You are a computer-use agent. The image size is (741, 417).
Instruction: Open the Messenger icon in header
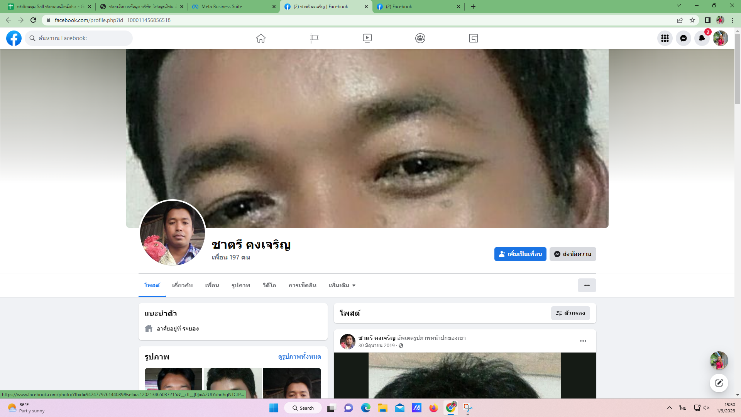click(x=683, y=38)
